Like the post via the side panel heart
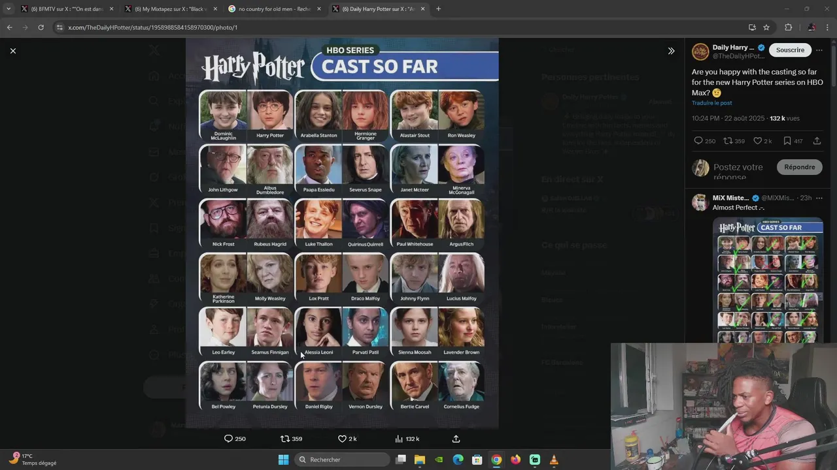 coord(758,141)
